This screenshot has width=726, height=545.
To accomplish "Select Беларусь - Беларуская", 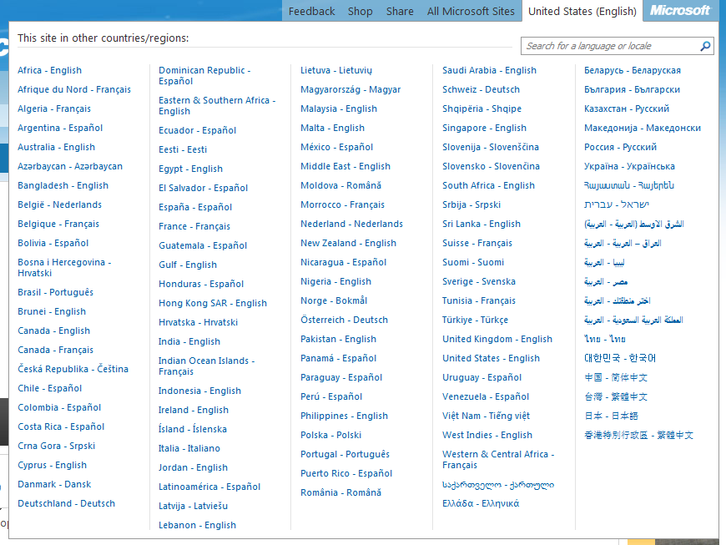I will coord(633,70).
